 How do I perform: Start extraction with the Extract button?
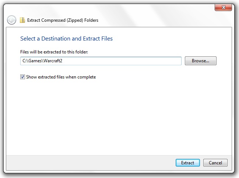tap(188, 163)
